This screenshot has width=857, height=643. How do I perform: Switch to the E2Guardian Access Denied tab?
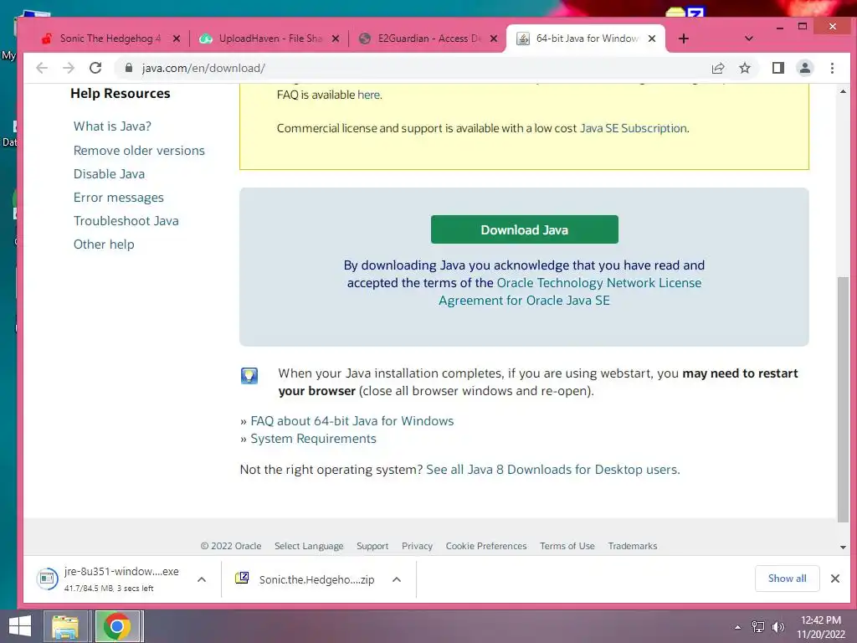(426, 39)
